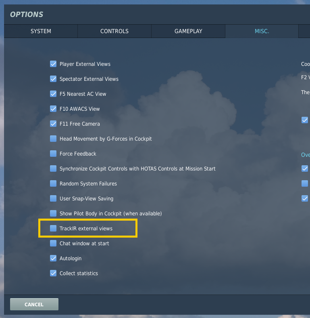This screenshot has height=318, width=310.
Task: Enable Head Movement by G-Forces in Cockpit
Action: pyautogui.click(x=53, y=139)
